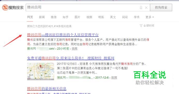
Task: Click the 搜狗搜索 search button
Action: [x=161, y=7]
